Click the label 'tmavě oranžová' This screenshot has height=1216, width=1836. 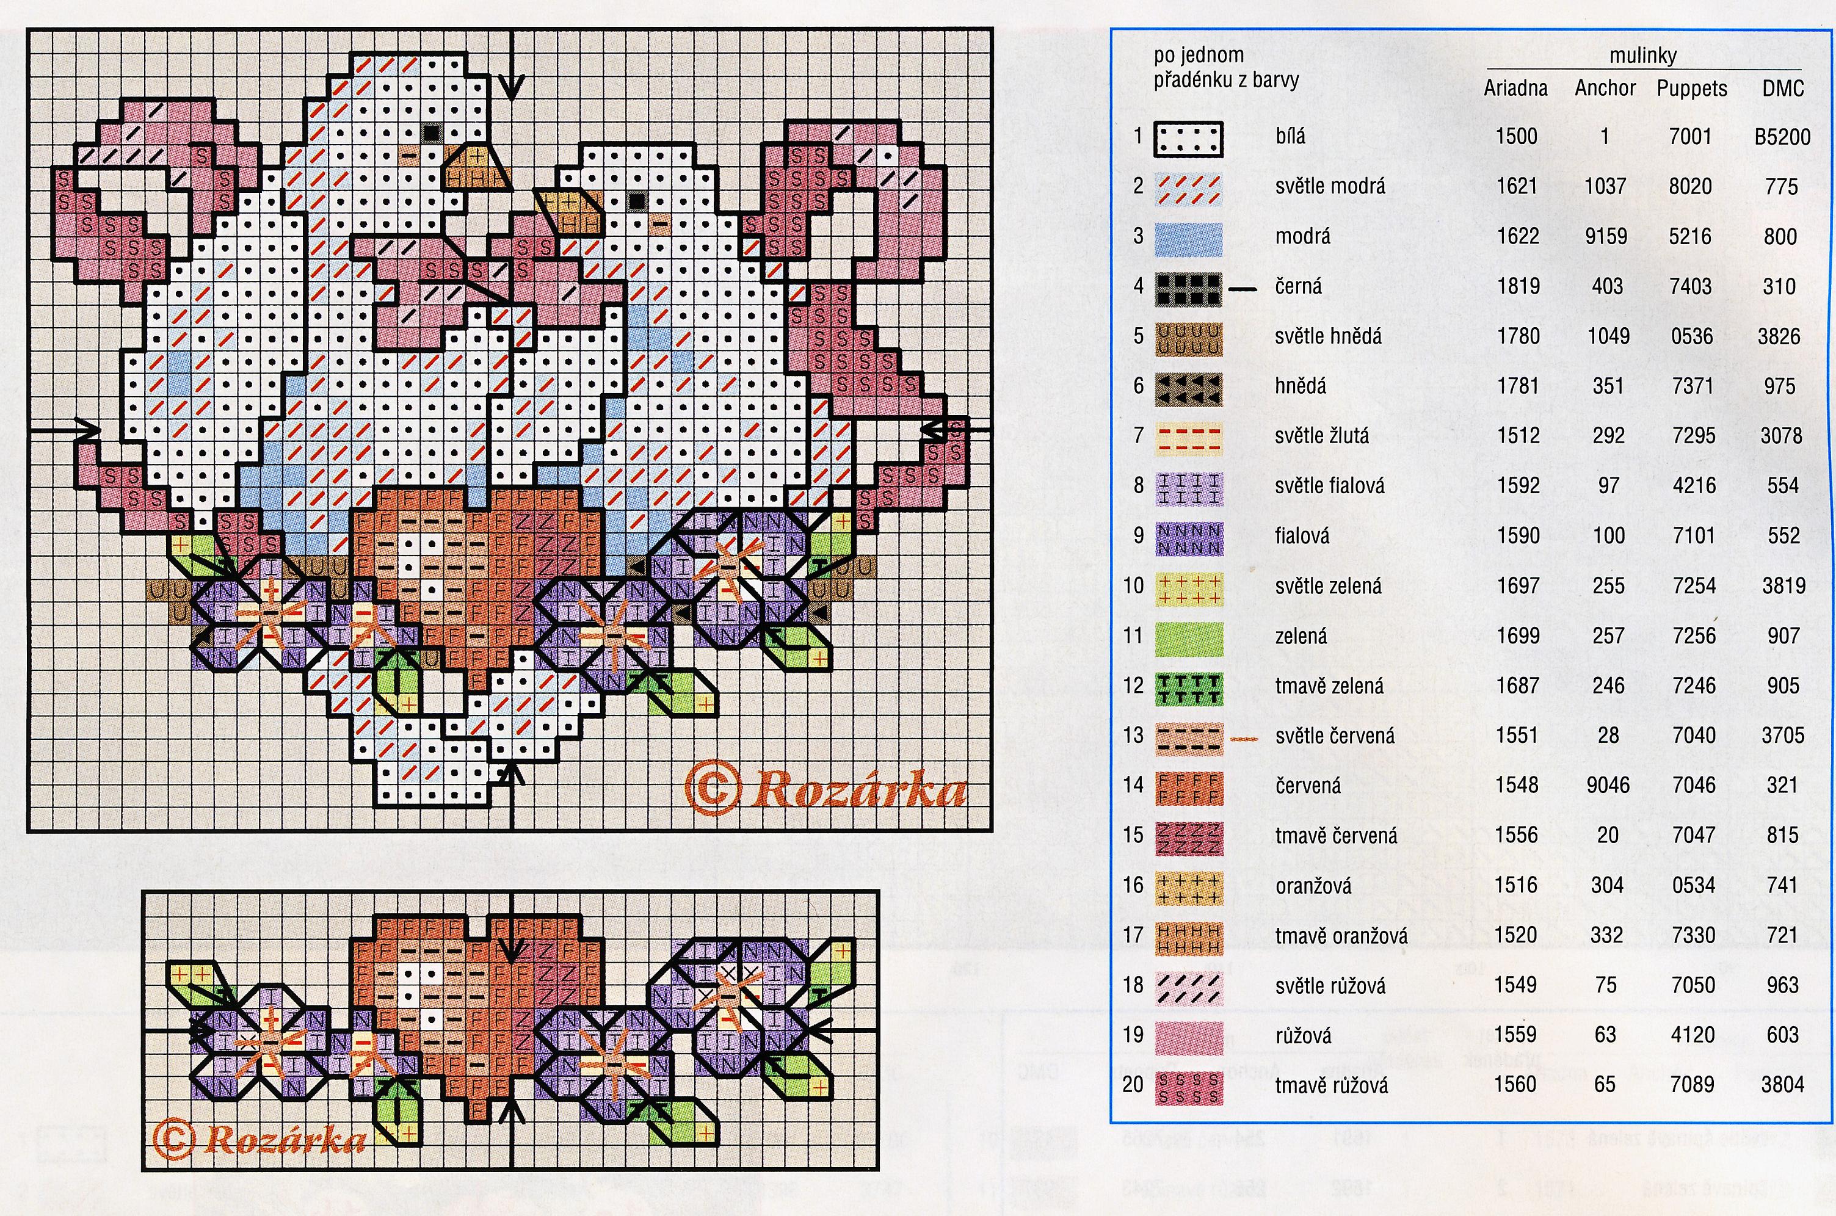[1341, 936]
